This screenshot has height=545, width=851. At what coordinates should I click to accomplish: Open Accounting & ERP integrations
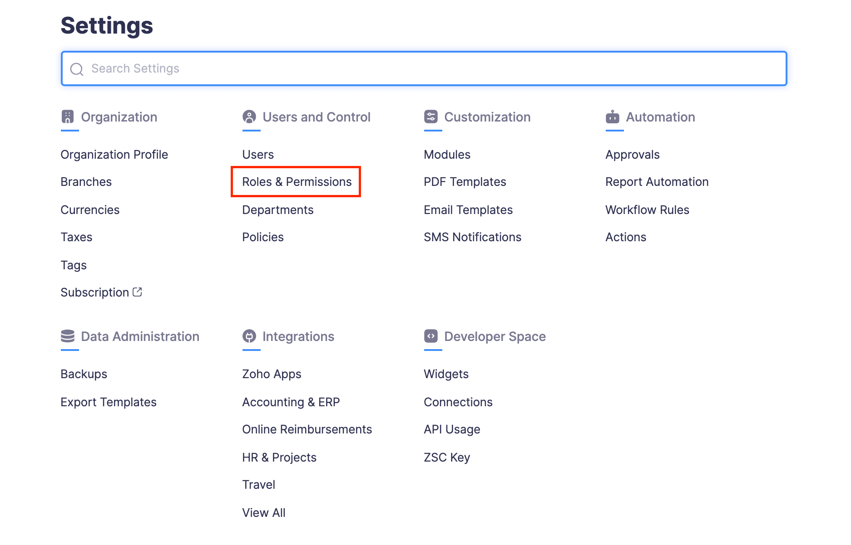pyautogui.click(x=291, y=402)
